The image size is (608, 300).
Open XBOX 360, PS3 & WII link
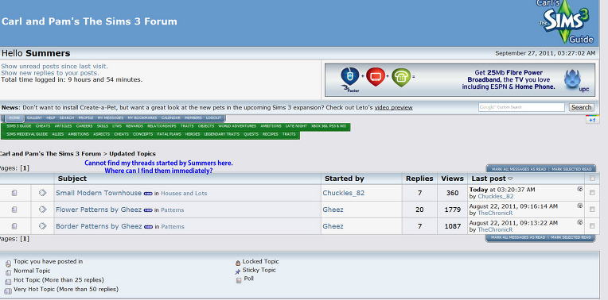(329, 126)
